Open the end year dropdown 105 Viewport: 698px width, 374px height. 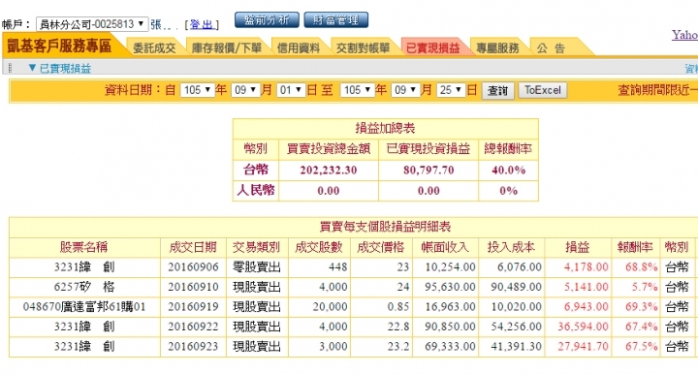[x=357, y=90]
